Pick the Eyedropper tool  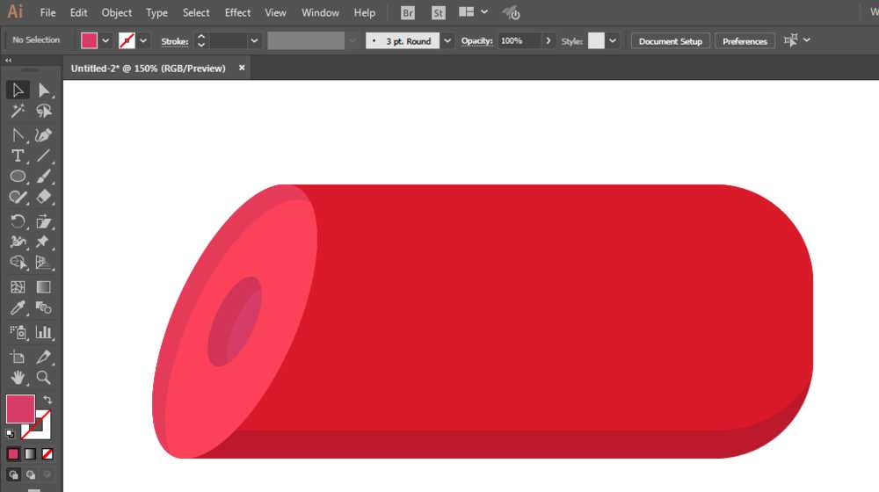[18, 307]
